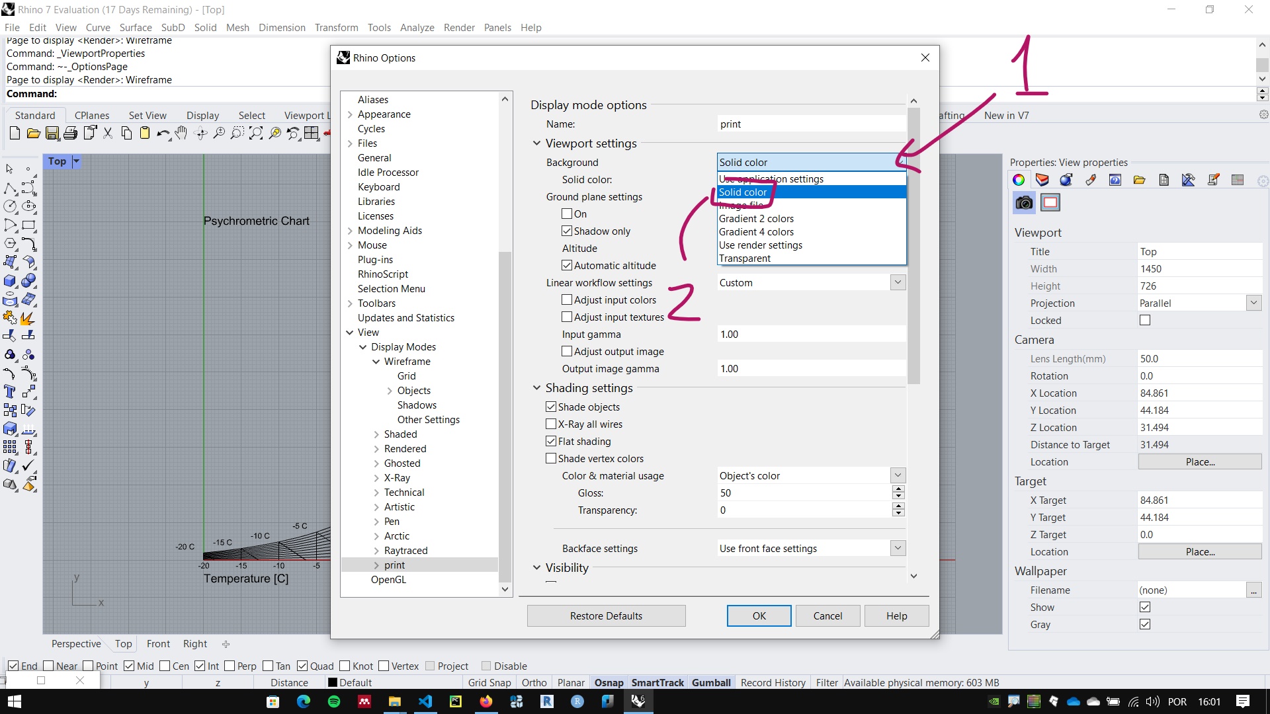Viewport: 1270px width, 714px height.
Task: Expand the Shaded display mode tree node
Action: click(x=376, y=434)
